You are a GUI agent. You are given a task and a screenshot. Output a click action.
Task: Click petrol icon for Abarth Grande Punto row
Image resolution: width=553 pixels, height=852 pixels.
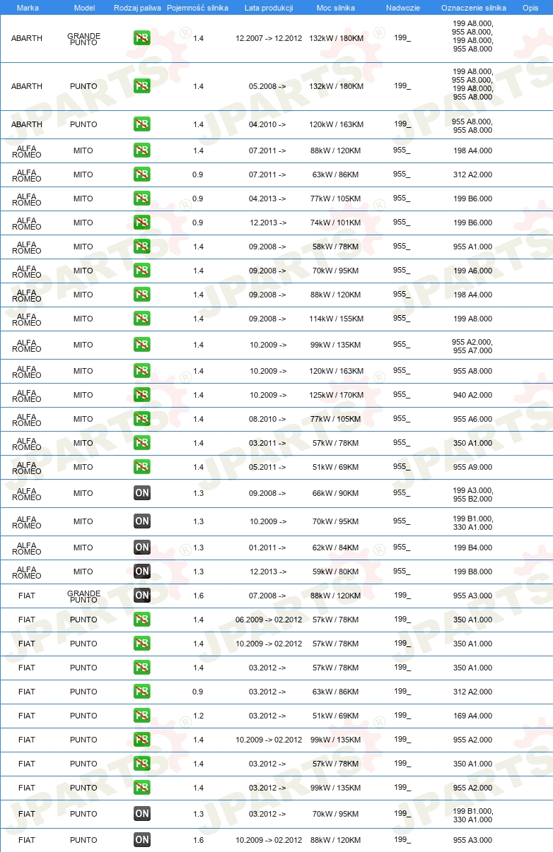click(x=142, y=38)
